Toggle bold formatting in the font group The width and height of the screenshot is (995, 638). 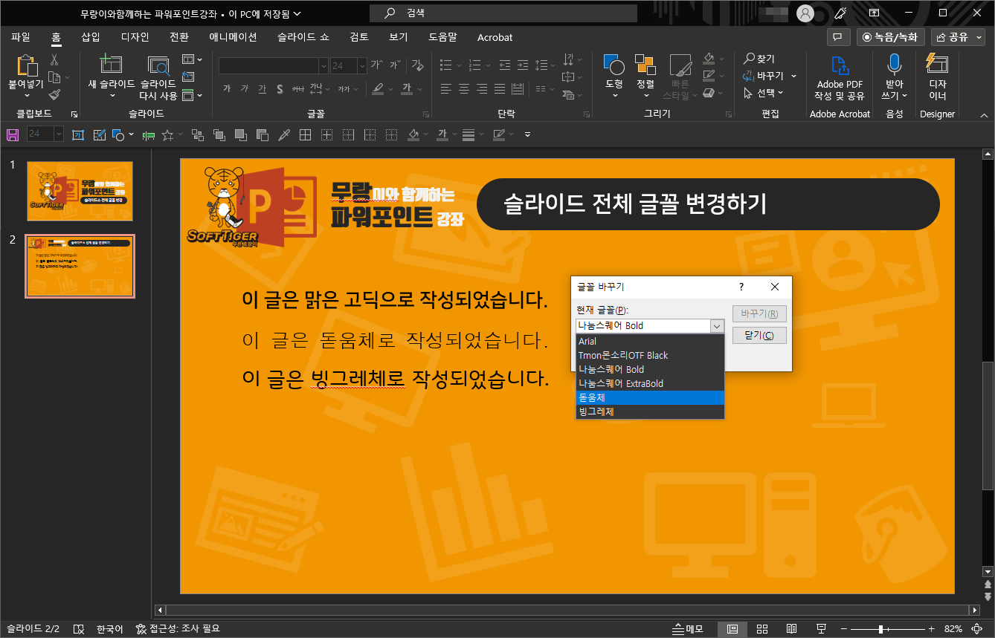[227, 88]
